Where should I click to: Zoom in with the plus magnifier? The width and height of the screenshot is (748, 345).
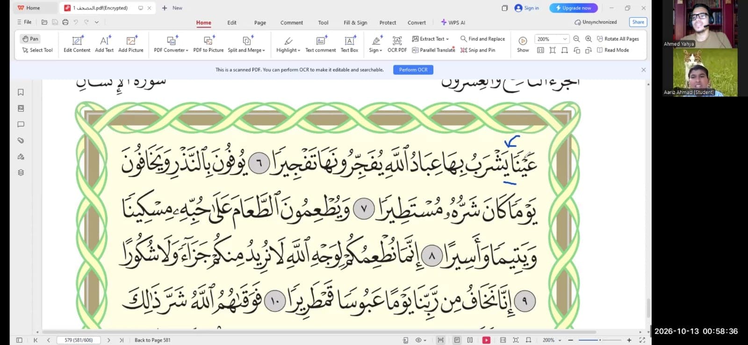tap(589, 39)
